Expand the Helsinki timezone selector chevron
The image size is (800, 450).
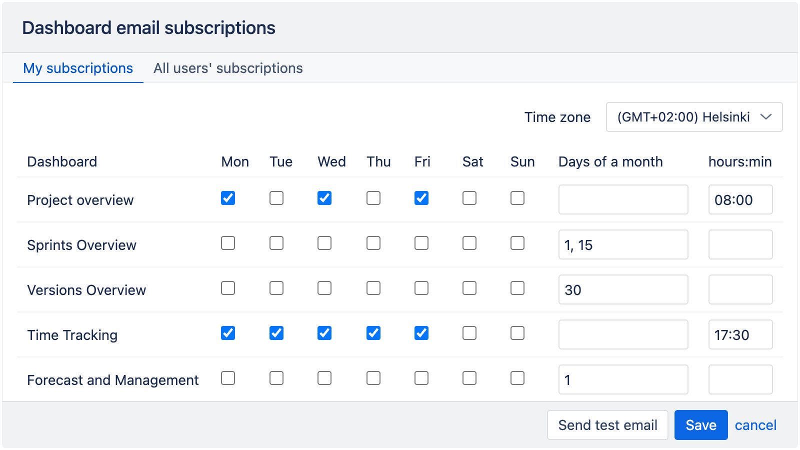coord(766,117)
